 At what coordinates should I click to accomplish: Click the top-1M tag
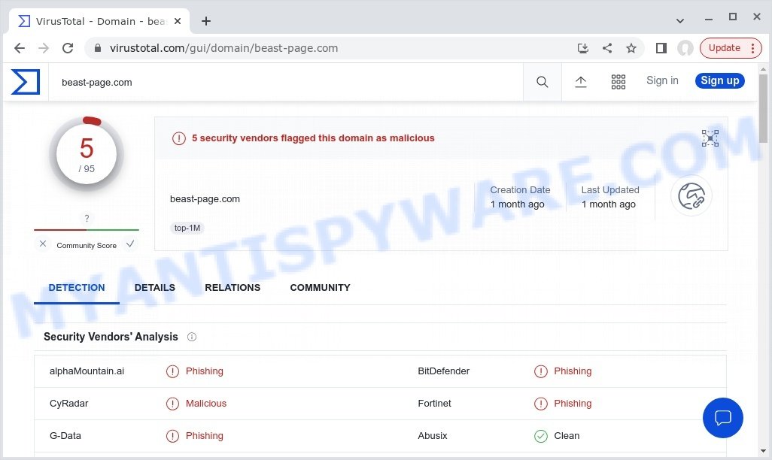pyautogui.click(x=187, y=228)
